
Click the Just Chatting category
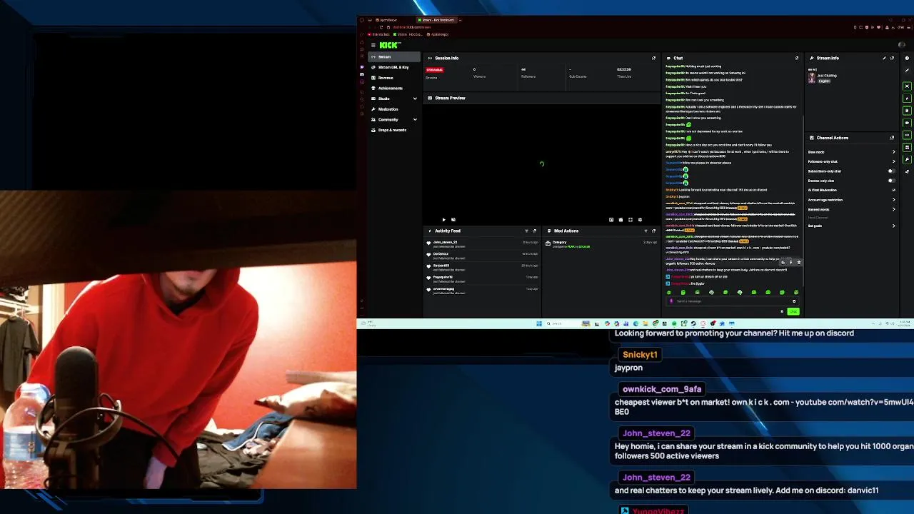click(827, 76)
